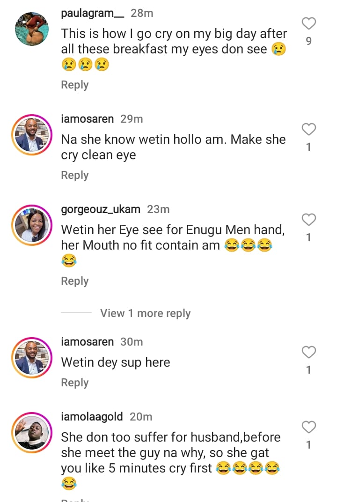Screen dimensions: 337x502
Task: Reply to 'Wetin dey sup here' comment
Action: (75, 383)
